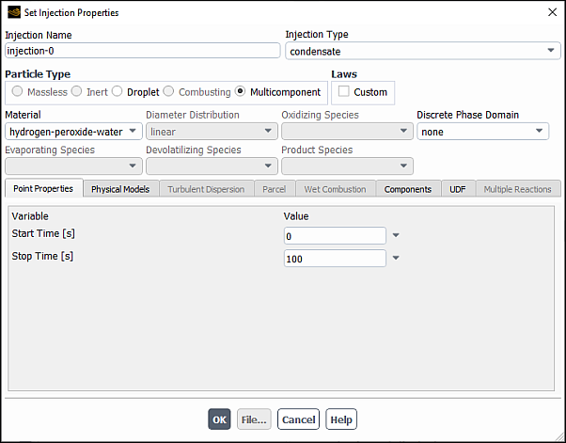Image resolution: width=566 pixels, height=443 pixels.
Task: Click the Value column header text
Action: coord(296,216)
